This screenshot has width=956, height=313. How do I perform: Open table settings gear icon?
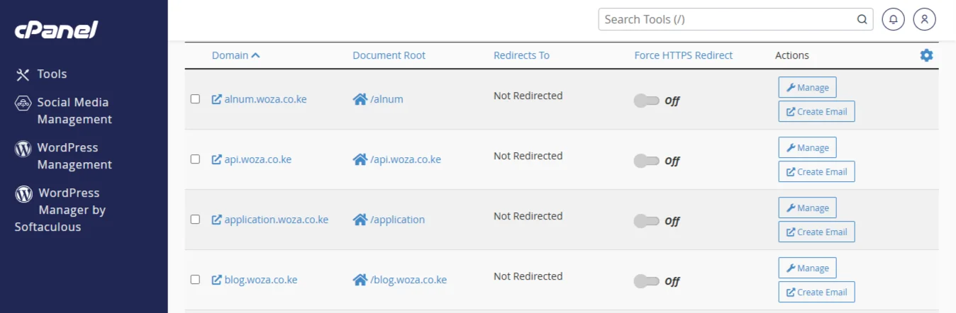pyautogui.click(x=926, y=55)
